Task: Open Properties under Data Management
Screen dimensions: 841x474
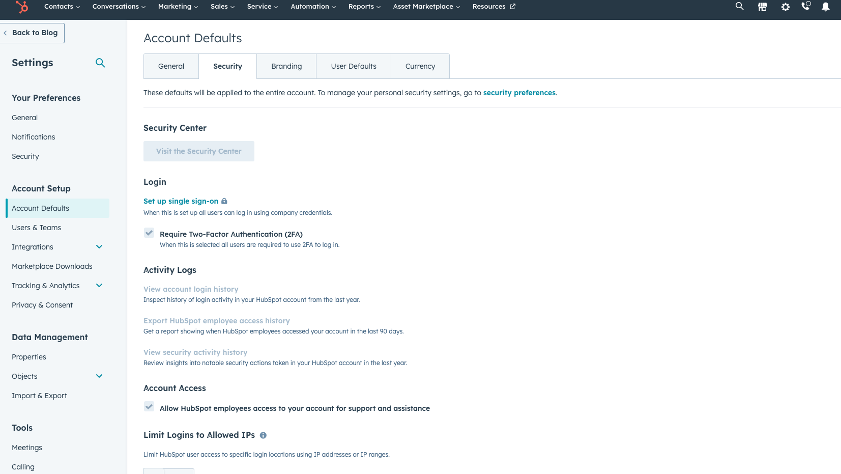Action: click(x=29, y=357)
